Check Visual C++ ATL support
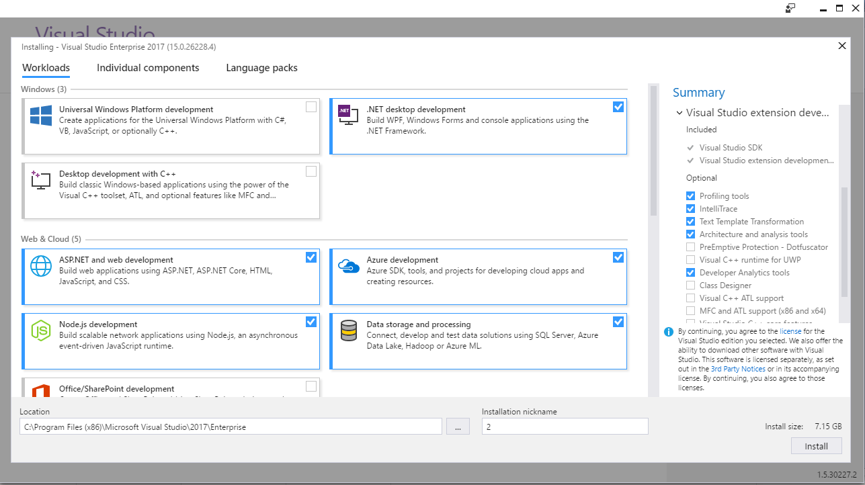The image size is (865, 485). tap(690, 298)
